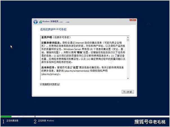Click step 1 正在收集信息 label
This screenshot has height=127, width=170.
click(x=12, y=121)
